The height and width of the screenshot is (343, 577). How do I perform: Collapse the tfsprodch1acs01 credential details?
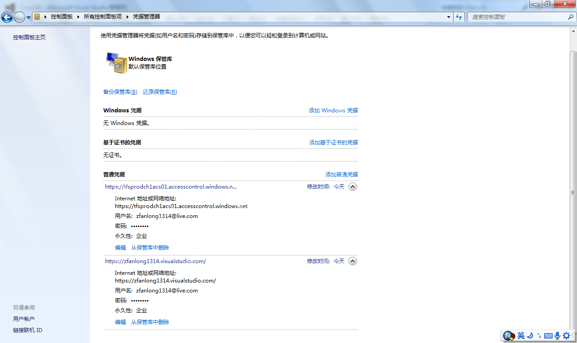pos(353,186)
